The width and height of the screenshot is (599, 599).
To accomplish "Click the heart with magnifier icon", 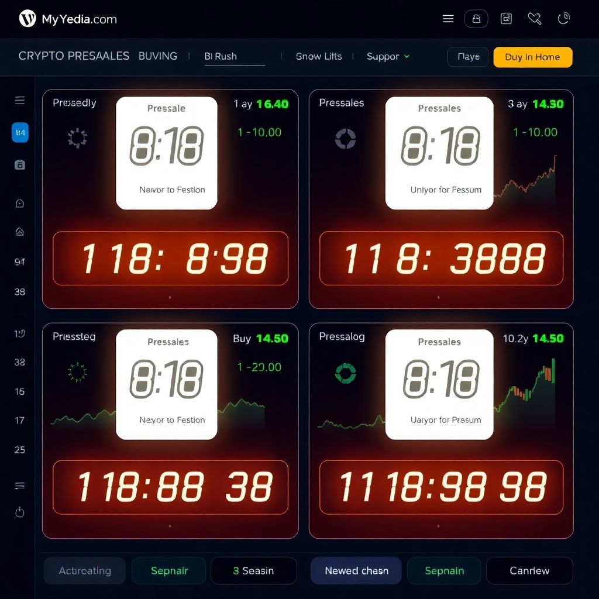I will point(534,18).
